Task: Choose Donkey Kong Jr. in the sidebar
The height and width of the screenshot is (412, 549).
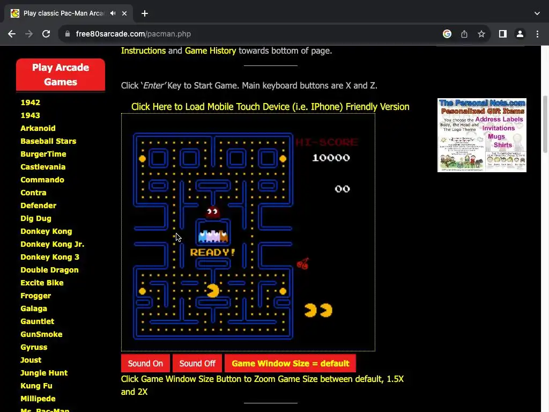Action: click(52, 244)
